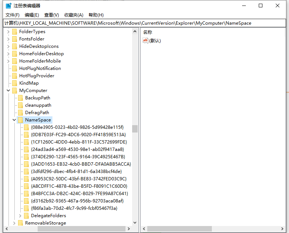Viewport: 289px width, 233px height.
Task: Click the 名称 column header
Action: (148, 32)
